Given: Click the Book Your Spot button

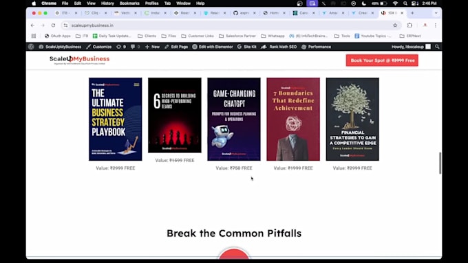Looking at the screenshot, I should (x=382, y=60).
